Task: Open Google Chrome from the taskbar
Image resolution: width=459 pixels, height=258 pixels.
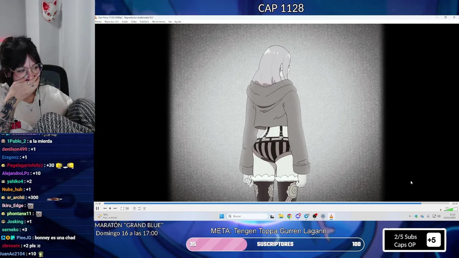Action: pos(289,216)
